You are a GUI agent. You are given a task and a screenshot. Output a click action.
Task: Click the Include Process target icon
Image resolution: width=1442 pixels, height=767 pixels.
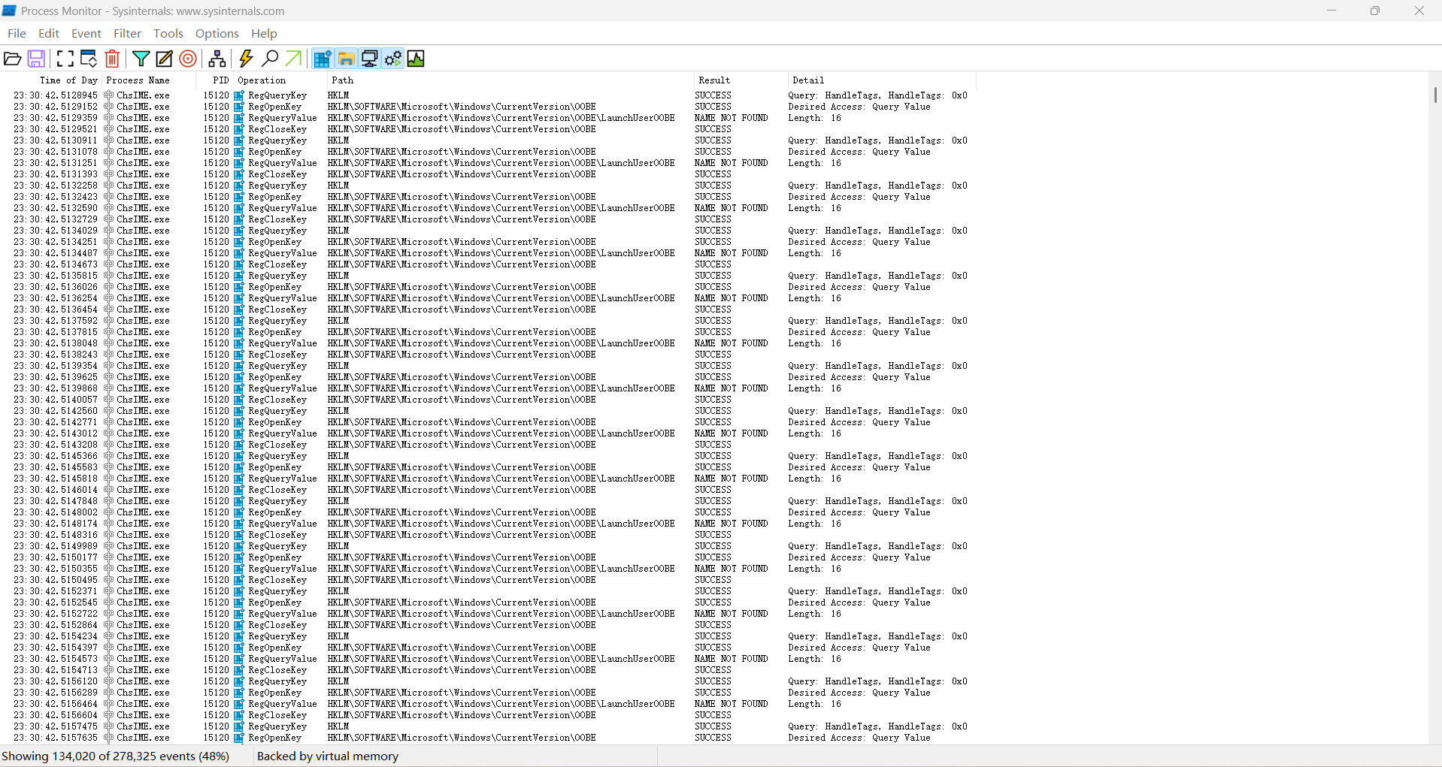(188, 59)
